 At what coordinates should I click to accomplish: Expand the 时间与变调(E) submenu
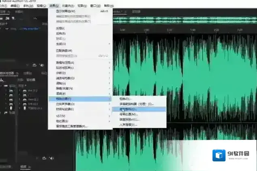[65, 109]
